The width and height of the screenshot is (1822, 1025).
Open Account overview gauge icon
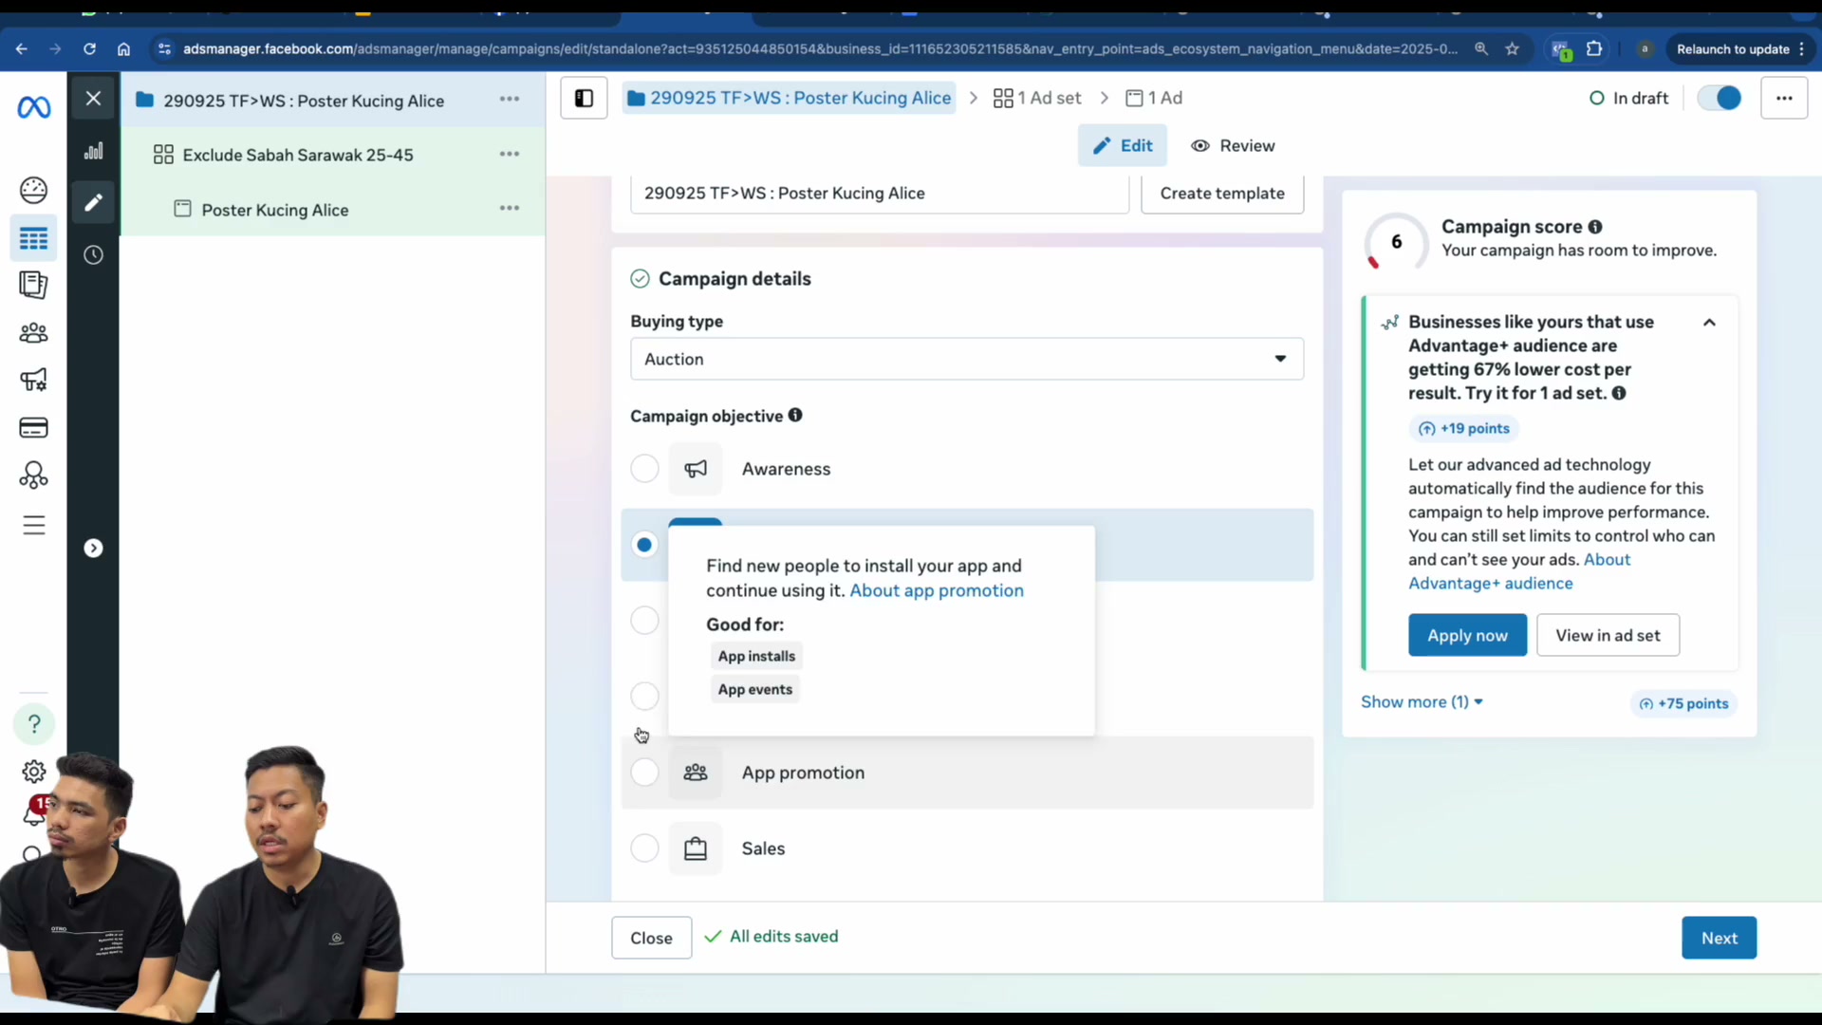[34, 191]
